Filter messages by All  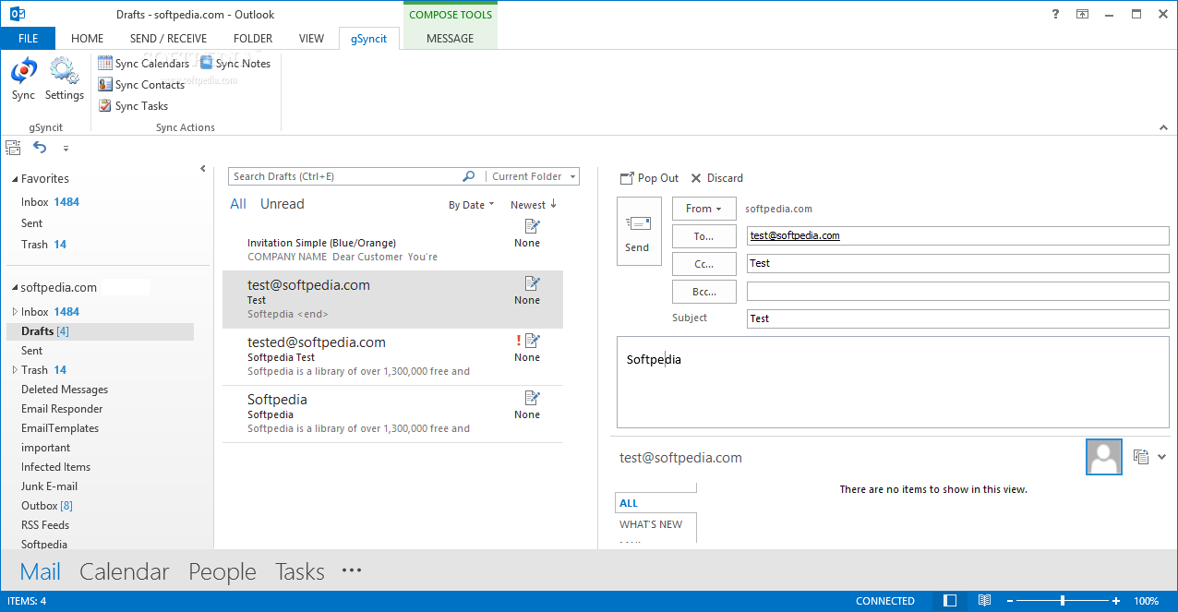click(x=238, y=204)
